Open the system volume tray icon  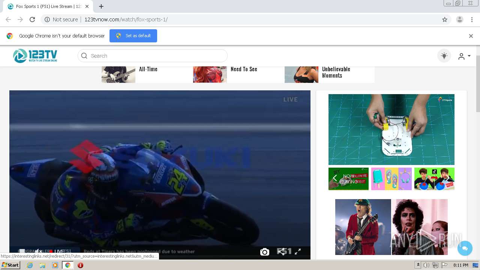point(426,265)
